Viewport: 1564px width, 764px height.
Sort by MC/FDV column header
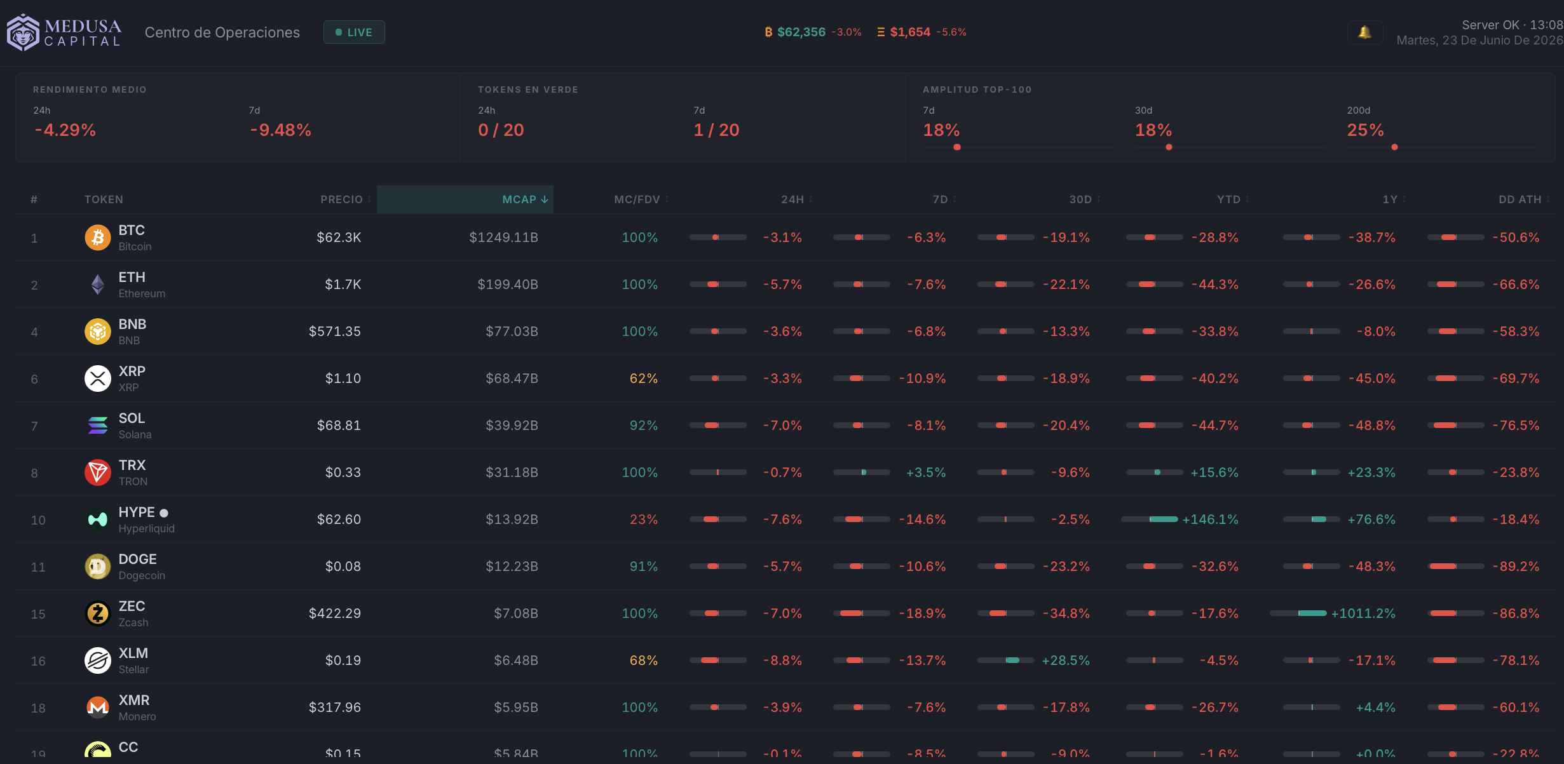point(641,199)
